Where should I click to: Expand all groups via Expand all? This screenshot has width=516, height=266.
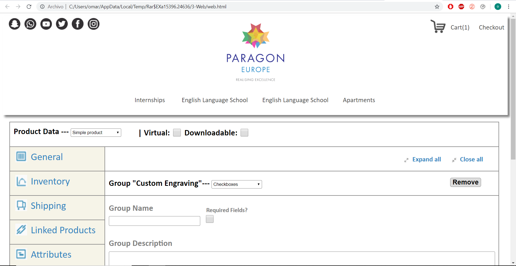426,159
